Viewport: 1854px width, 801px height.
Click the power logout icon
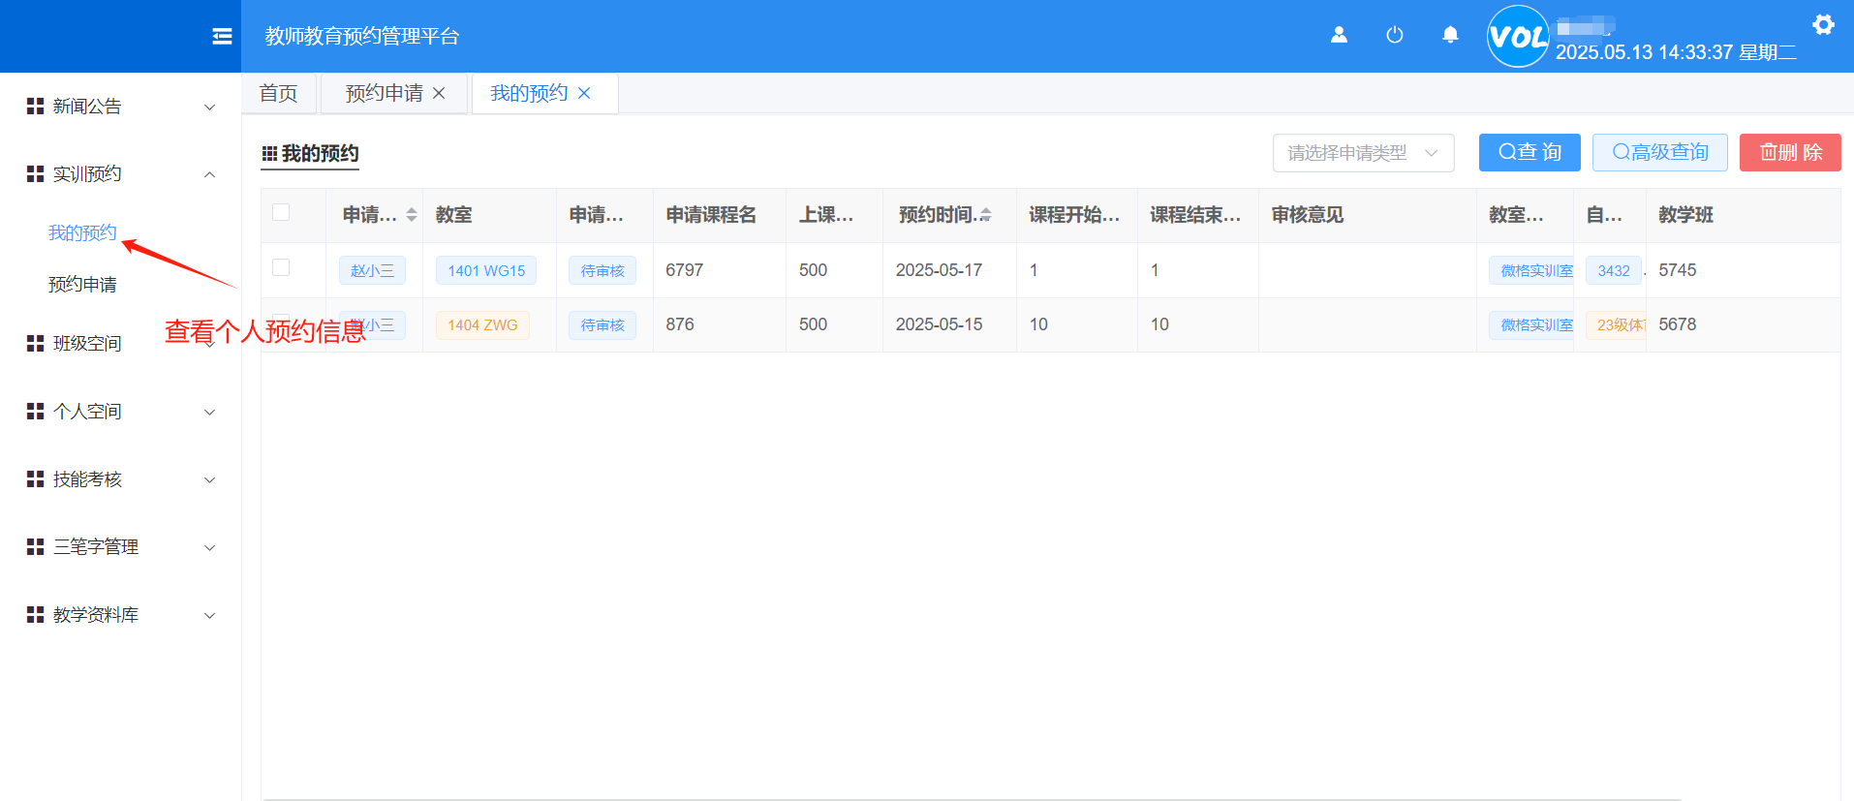(1394, 35)
